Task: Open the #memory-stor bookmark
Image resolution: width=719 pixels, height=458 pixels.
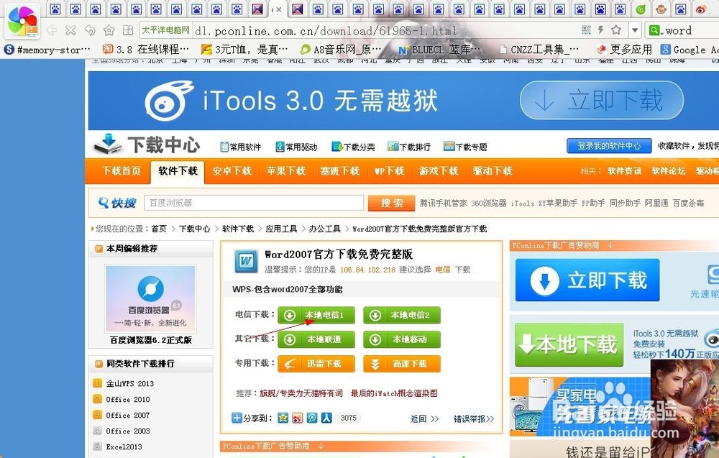Action: click(47, 50)
